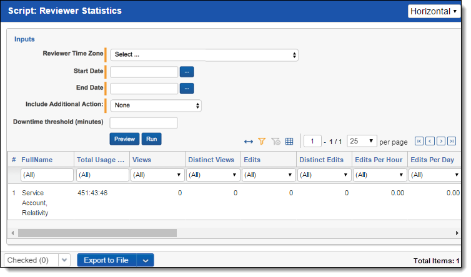
Task: Open the Checked (0) selection dropdown
Action: tap(64, 260)
